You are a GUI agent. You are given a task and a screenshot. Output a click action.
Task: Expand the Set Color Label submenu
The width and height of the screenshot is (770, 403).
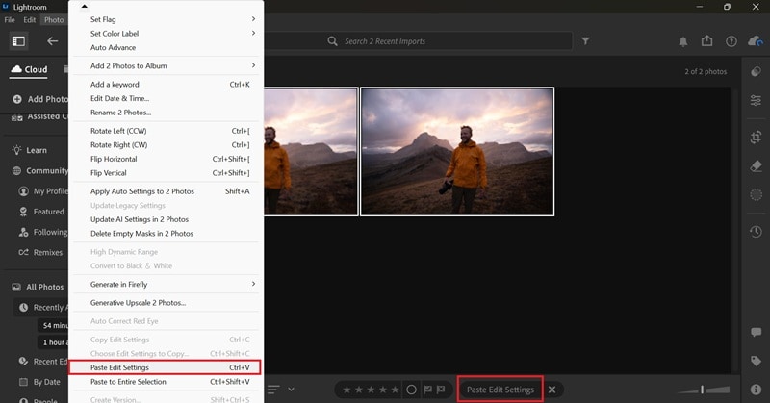(253, 33)
